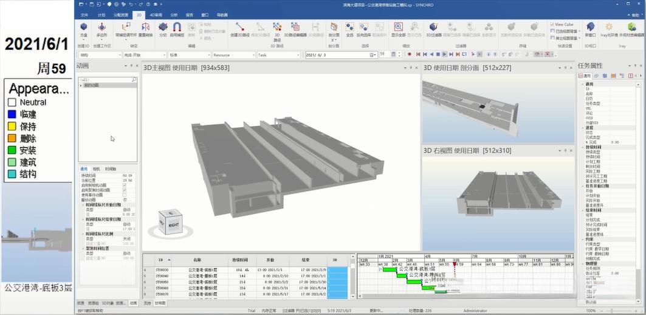Enable the 使用事件动画 checkbox

pyautogui.click(x=125, y=195)
